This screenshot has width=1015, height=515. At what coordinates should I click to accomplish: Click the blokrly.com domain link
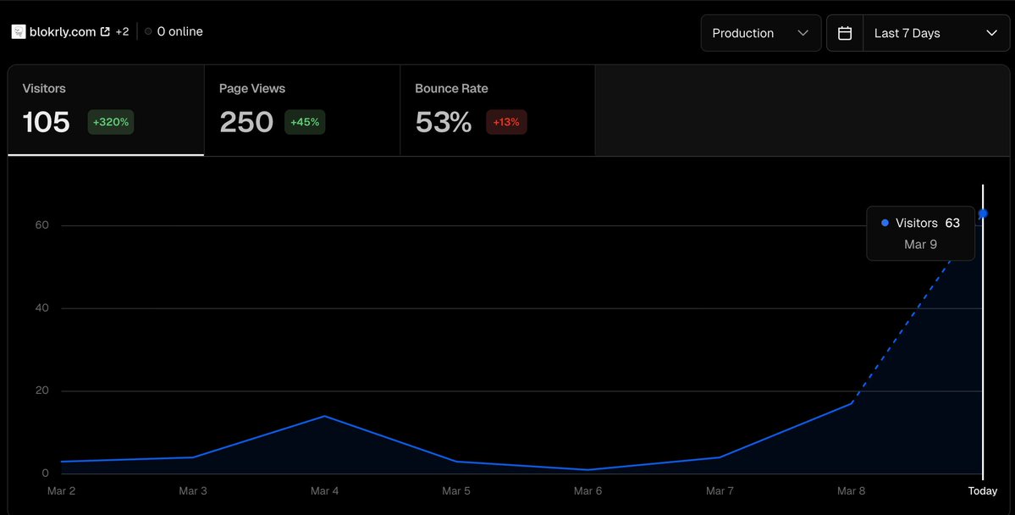pos(63,31)
